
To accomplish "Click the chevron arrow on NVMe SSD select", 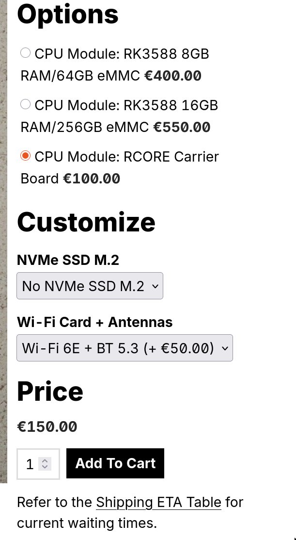I will click(x=155, y=286).
